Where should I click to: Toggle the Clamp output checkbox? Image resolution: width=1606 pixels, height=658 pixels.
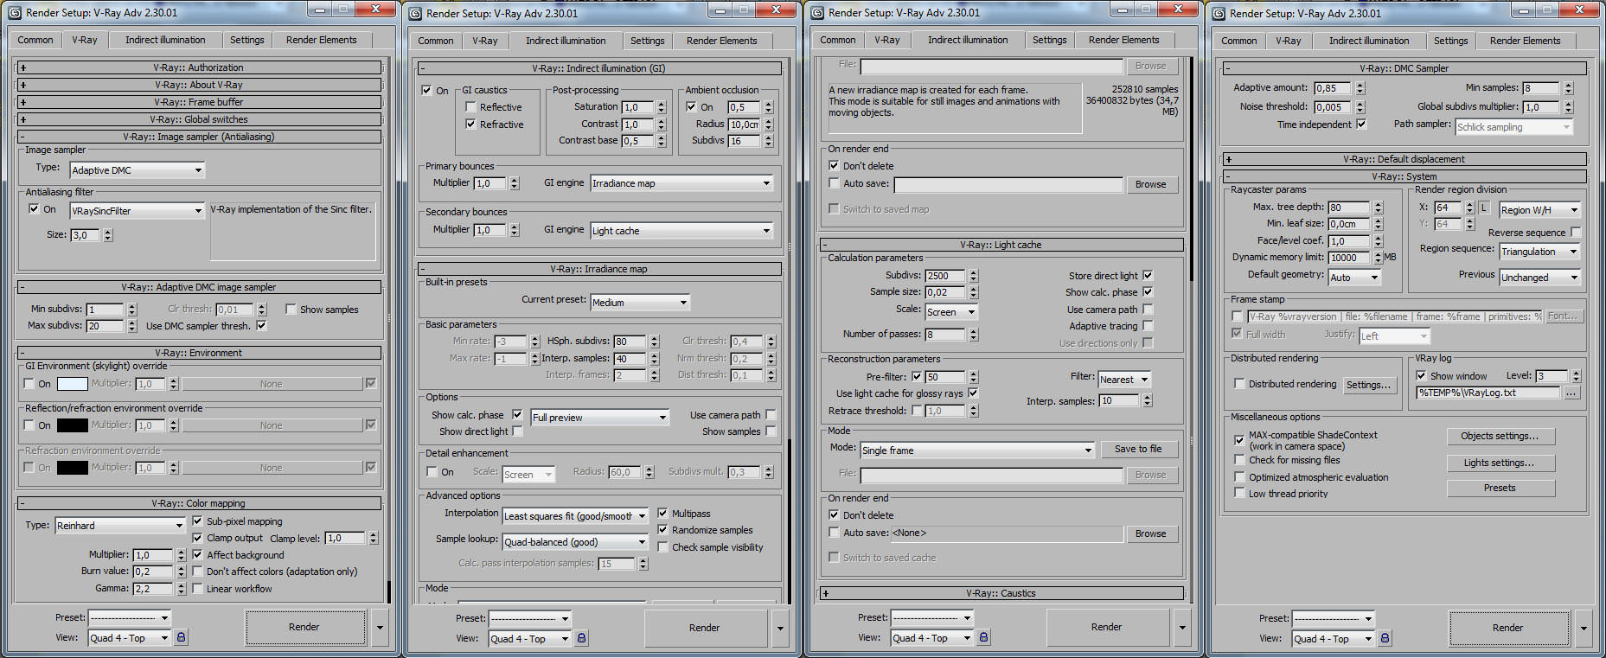197,537
